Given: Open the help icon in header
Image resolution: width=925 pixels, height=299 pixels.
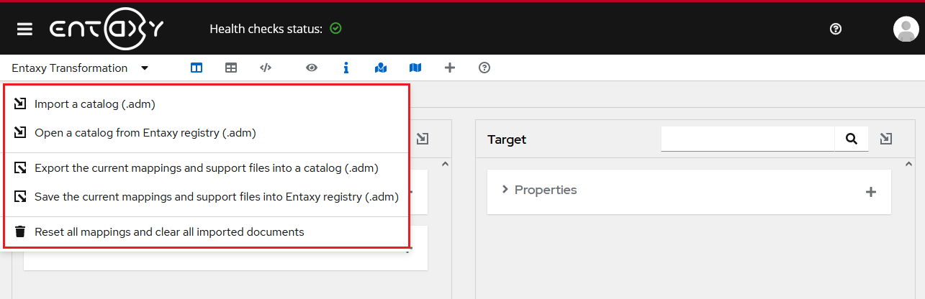Looking at the screenshot, I should tap(836, 29).
